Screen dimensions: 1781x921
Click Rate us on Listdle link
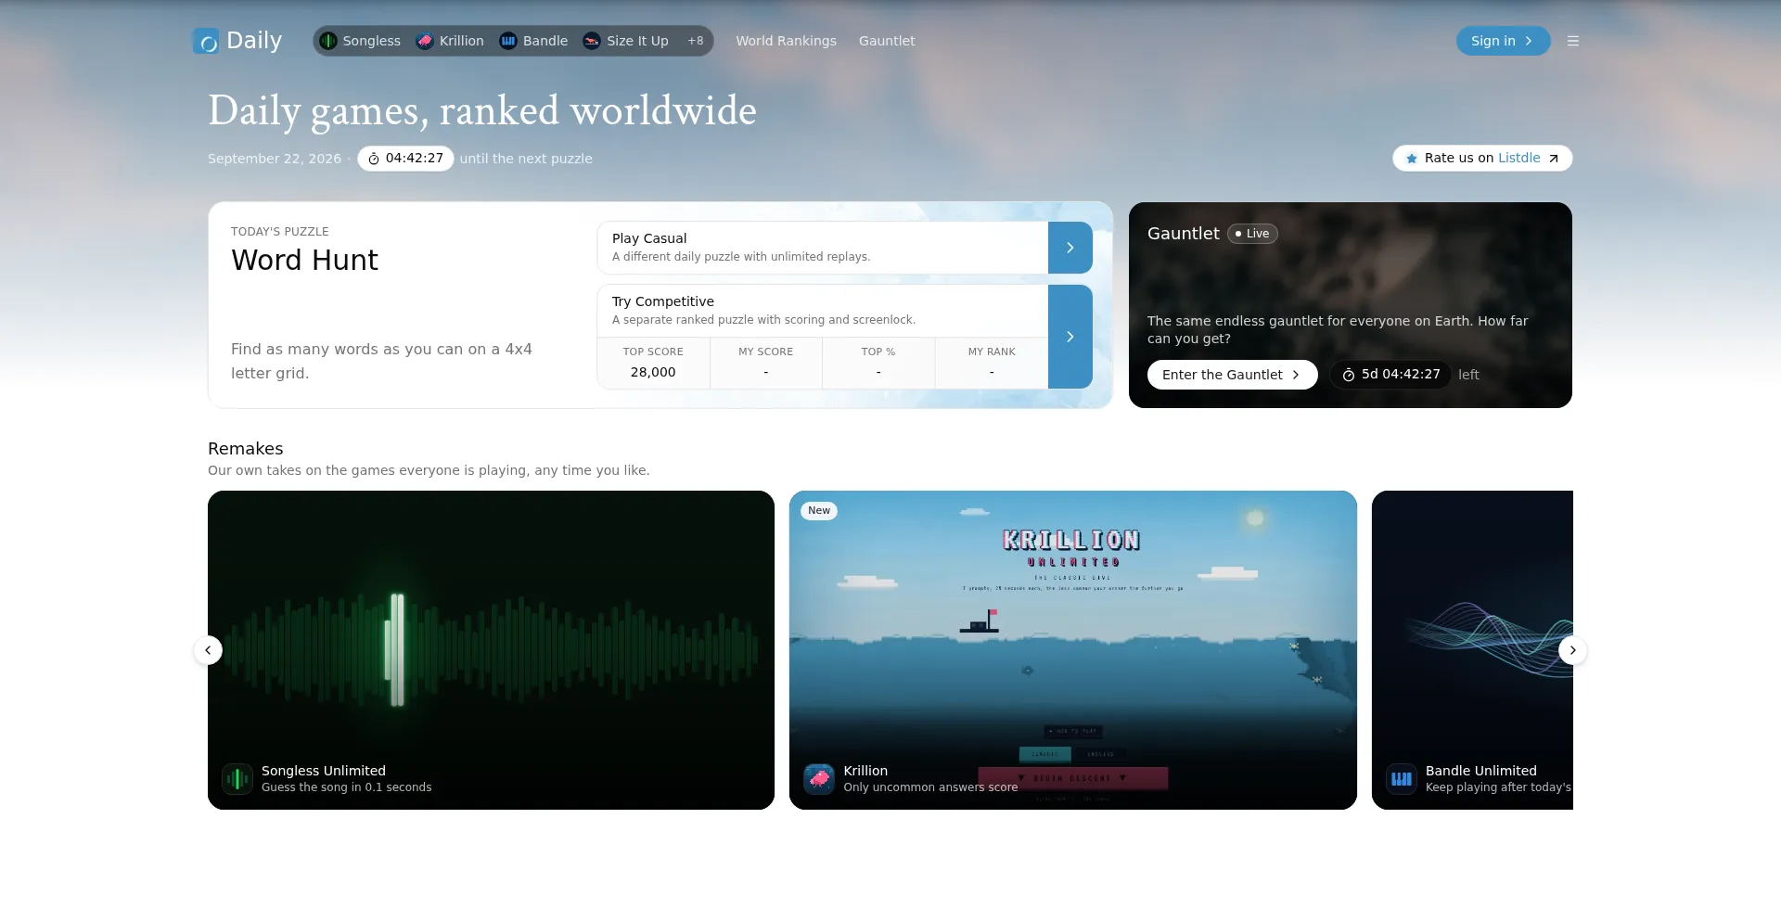1481,158
